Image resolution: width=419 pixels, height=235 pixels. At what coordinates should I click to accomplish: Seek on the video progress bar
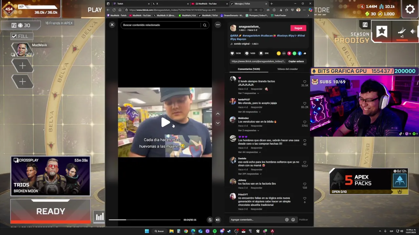144,220
